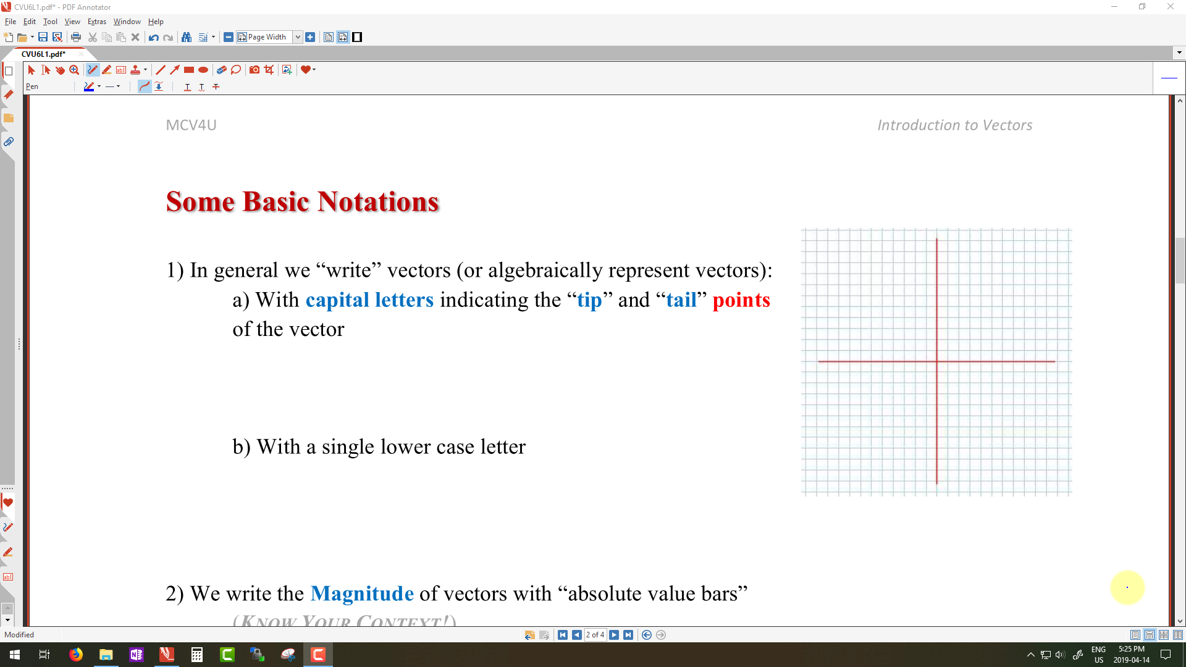Open the pen color picker swatch

pyautogui.click(x=90, y=86)
